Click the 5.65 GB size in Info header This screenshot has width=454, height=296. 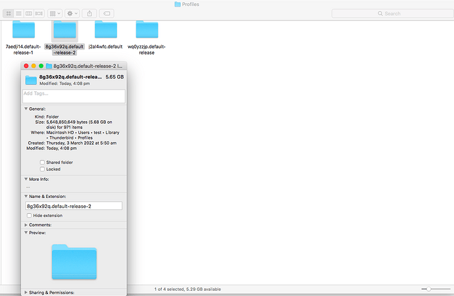click(x=114, y=77)
